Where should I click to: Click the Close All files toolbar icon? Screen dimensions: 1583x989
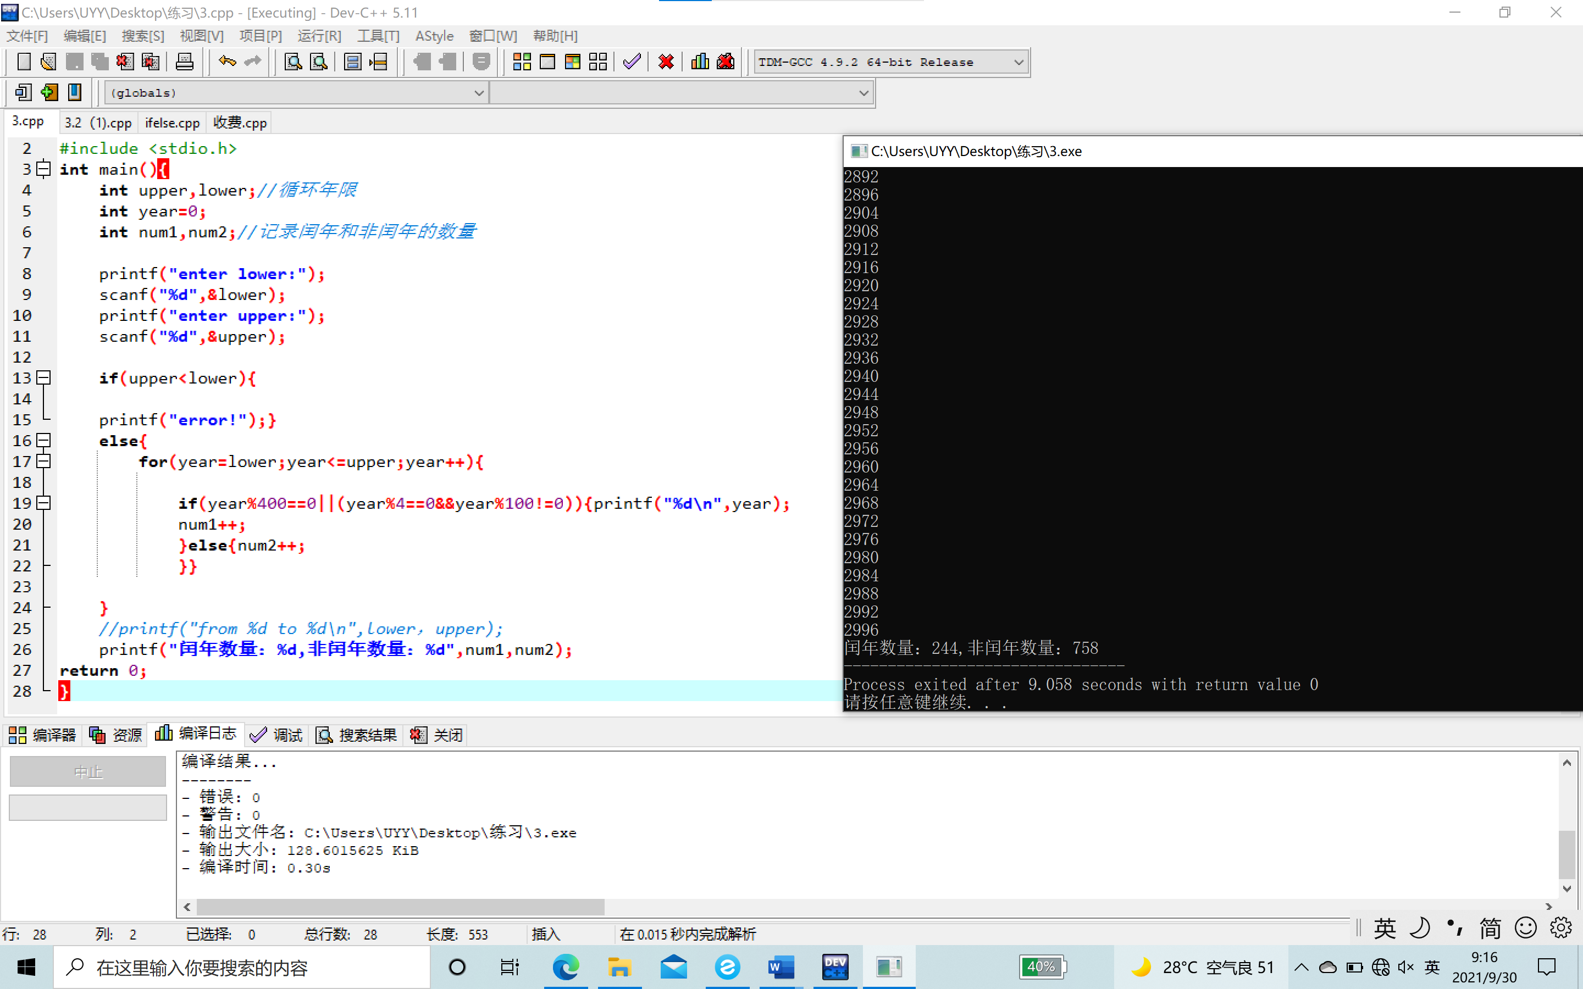click(150, 62)
